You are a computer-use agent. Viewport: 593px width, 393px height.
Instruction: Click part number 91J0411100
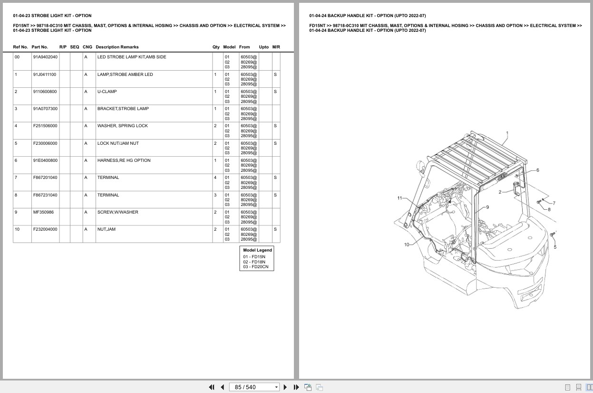click(x=45, y=75)
